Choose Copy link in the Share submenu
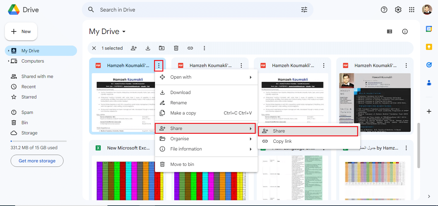Viewport: 438px width, 206px height. click(x=282, y=141)
